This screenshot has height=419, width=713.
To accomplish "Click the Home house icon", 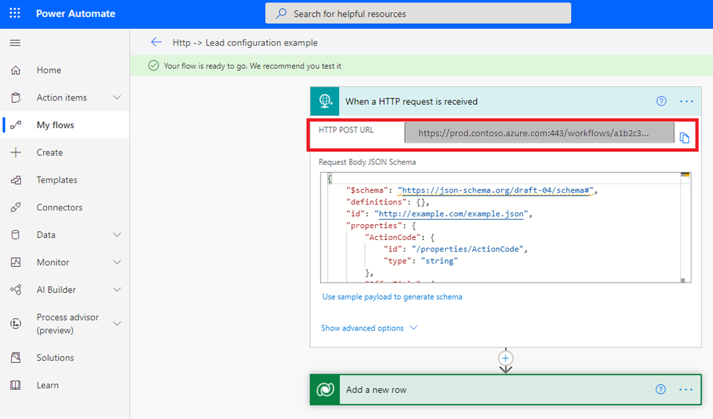I will (x=16, y=70).
